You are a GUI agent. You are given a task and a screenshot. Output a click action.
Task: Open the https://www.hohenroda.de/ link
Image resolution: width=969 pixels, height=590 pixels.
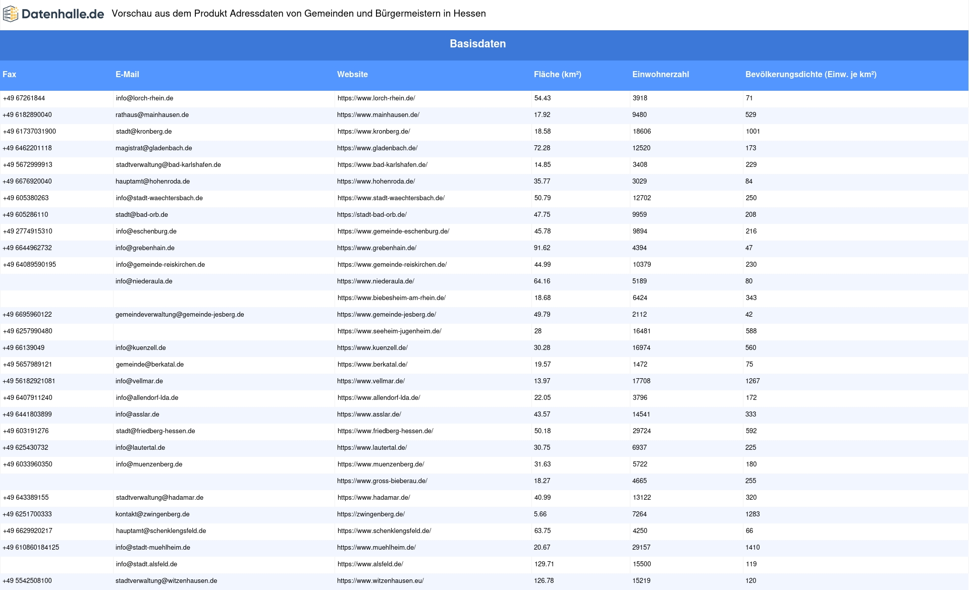[x=376, y=182]
